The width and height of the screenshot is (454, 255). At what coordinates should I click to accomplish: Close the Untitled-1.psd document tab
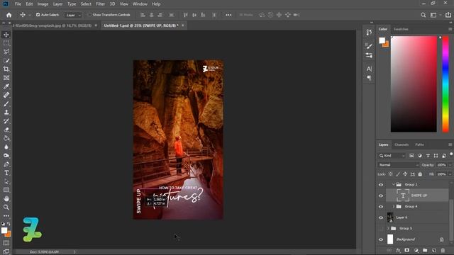[183, 25]
